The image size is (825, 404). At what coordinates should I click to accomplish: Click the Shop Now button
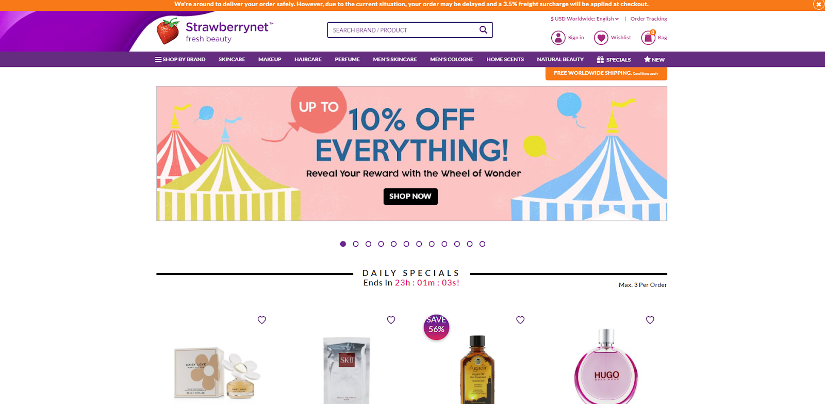410,197
